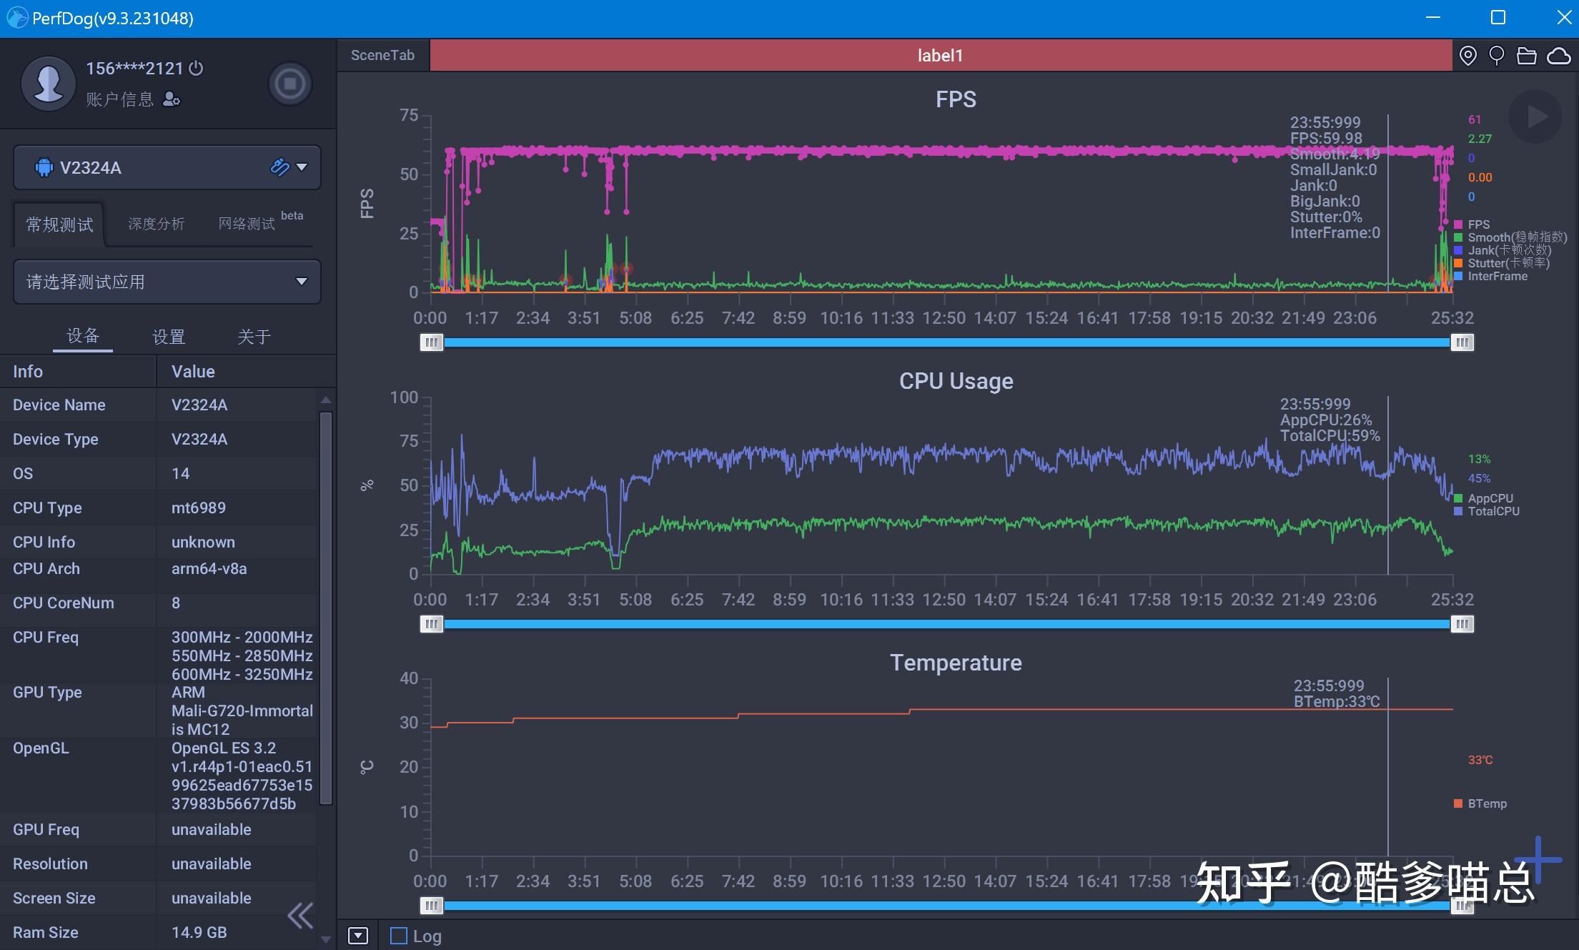Open the folder icon in top toolbar
The image size is (1579, 950).
tap(1526, 56)
